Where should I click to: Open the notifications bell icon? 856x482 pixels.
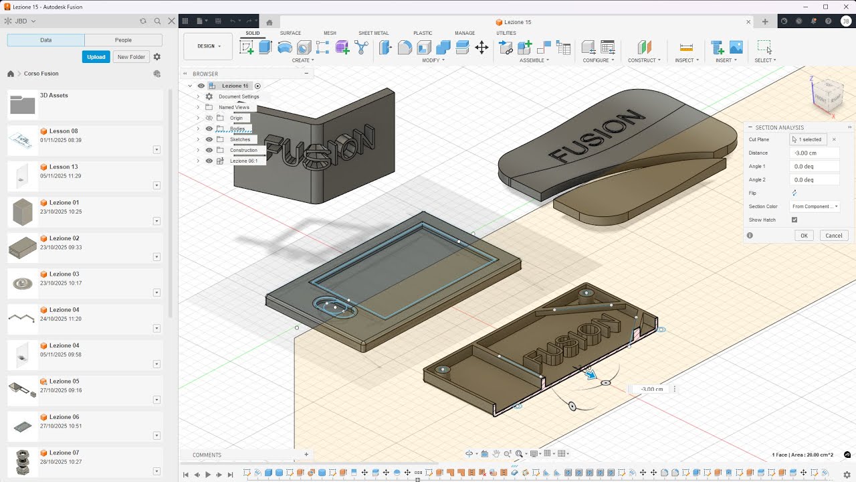[x=815, y=21]
